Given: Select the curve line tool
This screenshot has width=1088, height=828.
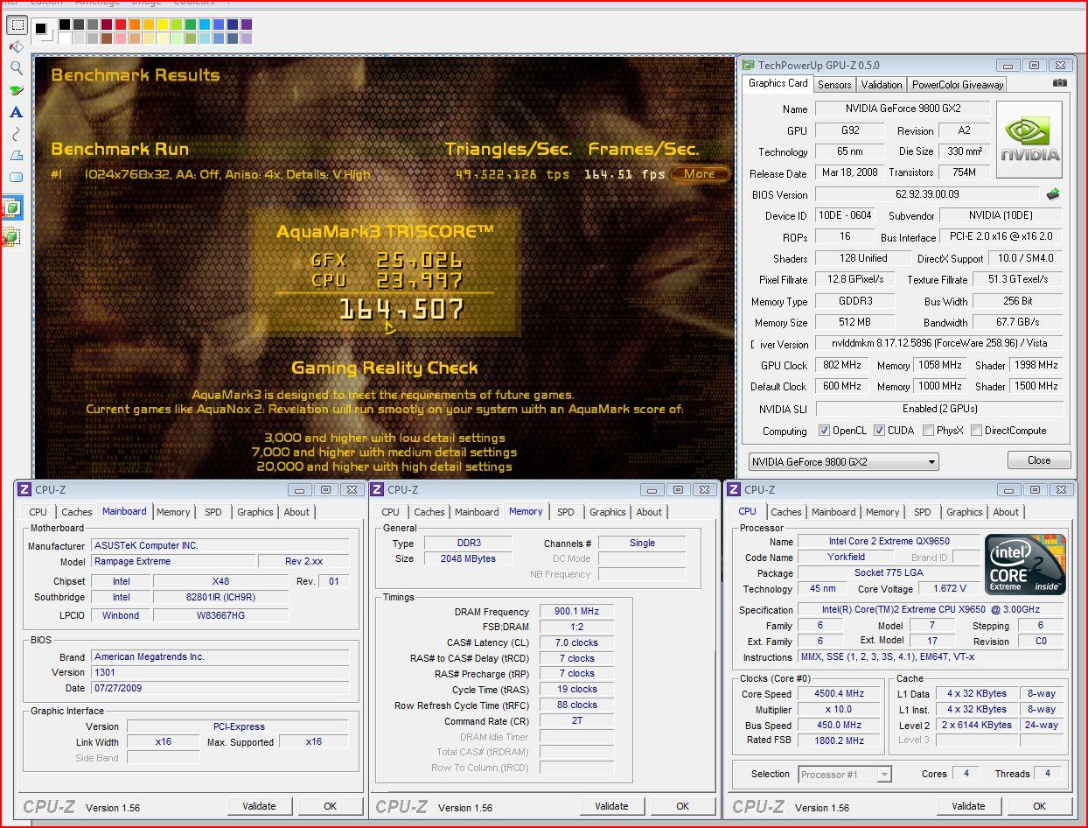Looking at the screenshot, I should click(x=16, y=134).
